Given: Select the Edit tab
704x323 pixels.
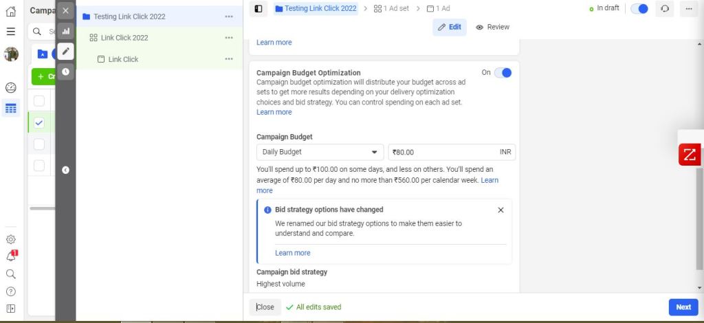Looking at the screenshot, I should [x=450, y=27].
